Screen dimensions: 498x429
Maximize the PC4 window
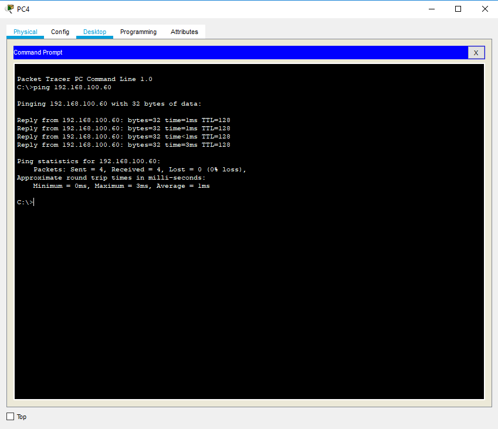458,9
